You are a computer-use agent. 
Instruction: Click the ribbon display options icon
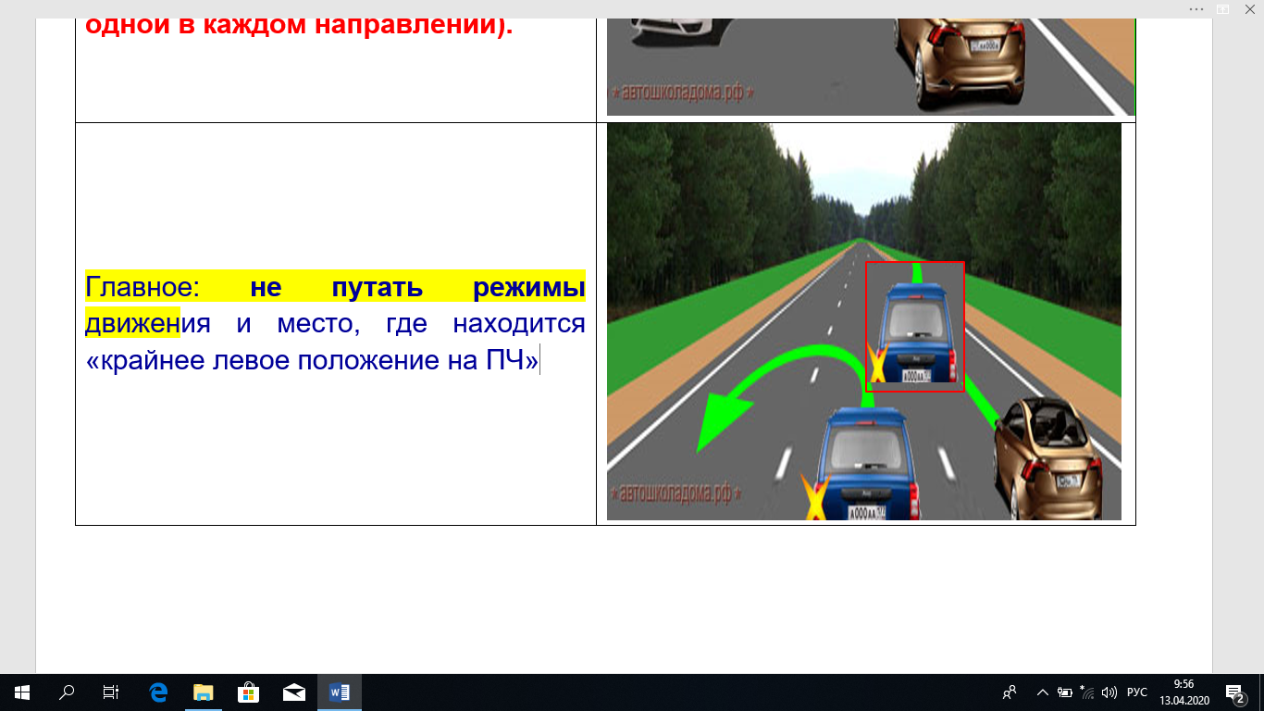[x=1222, y=7]
